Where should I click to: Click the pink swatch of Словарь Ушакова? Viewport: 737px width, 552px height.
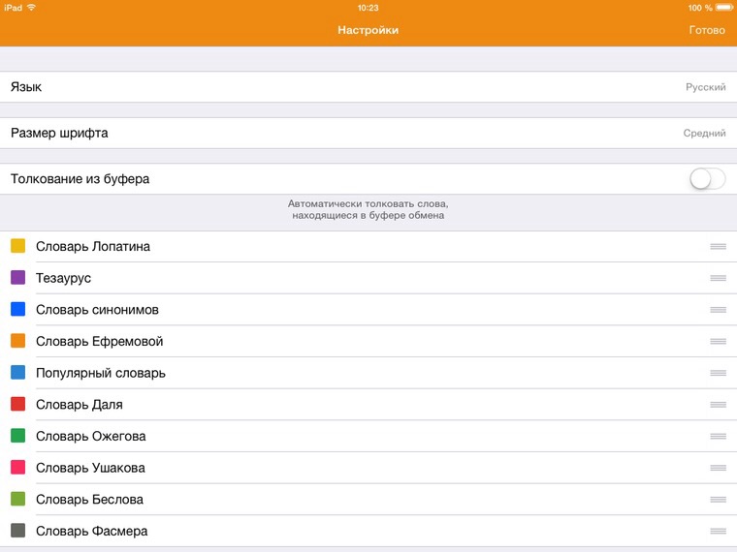17,468
